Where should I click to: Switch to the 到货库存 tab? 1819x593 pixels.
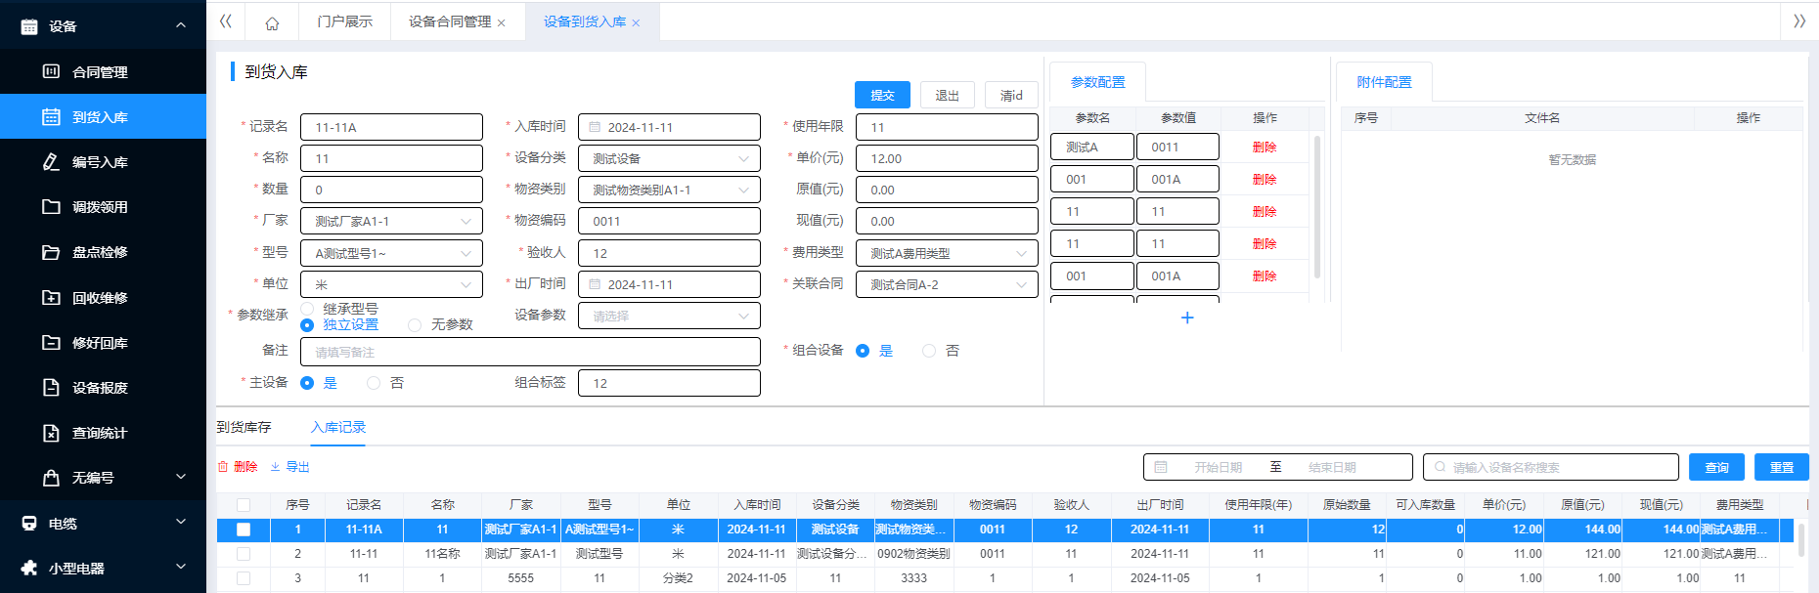[244, 427]
